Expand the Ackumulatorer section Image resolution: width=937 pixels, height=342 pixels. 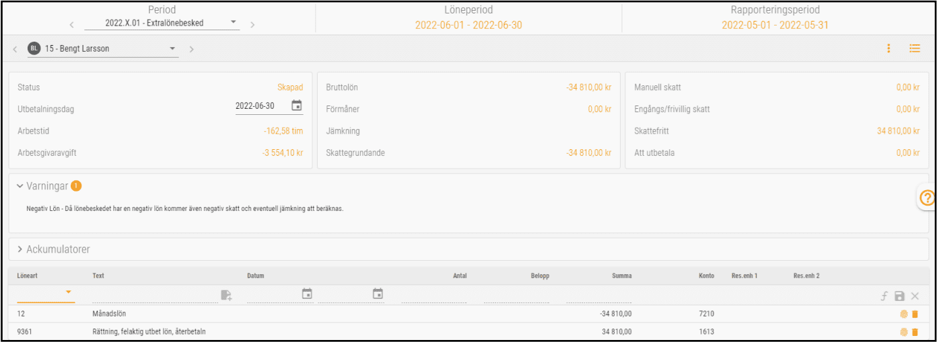[x=20, y=249]
